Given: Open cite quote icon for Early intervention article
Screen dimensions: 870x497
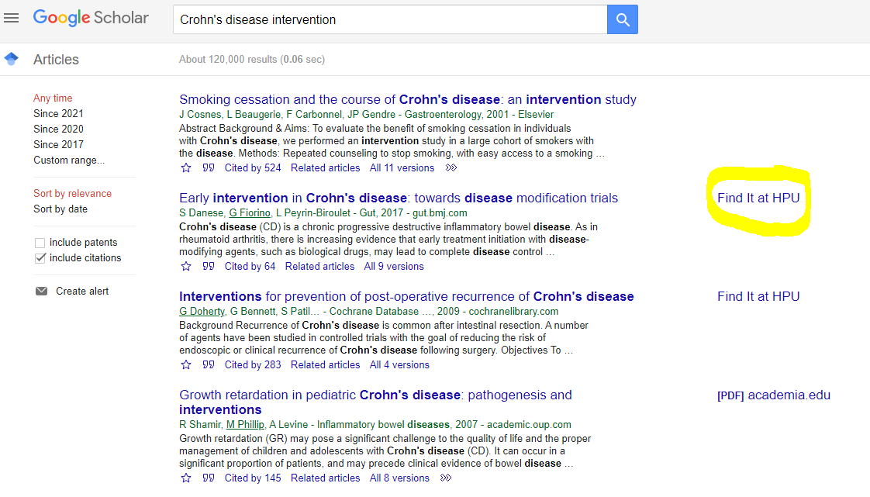Looking at the screenshot, I should (x=209, y=266).
